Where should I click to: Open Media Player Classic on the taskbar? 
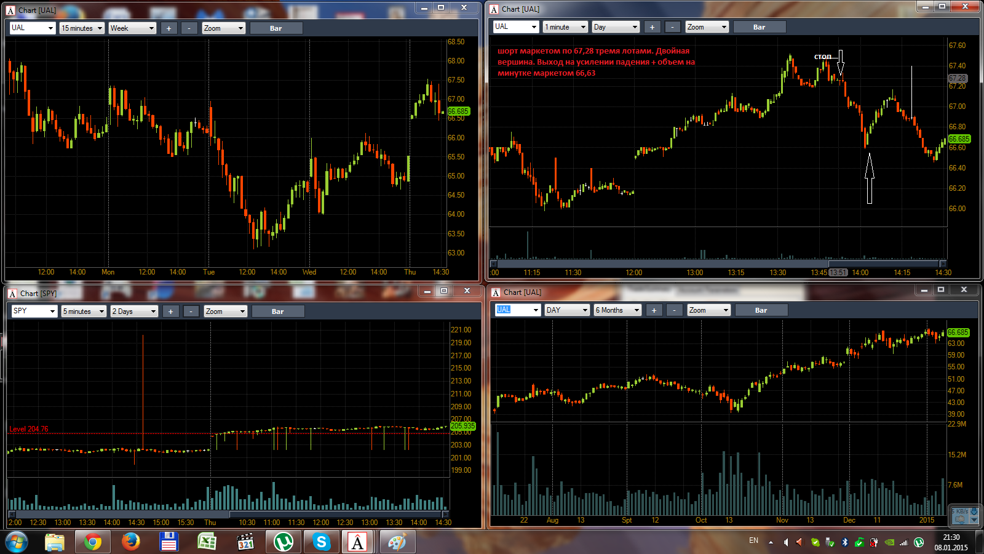[x=245, y=542]
